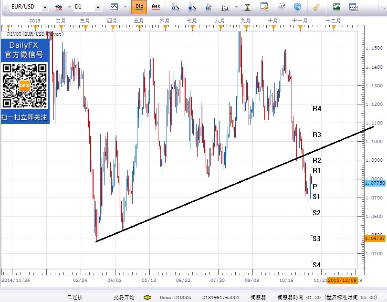Click the orange marker below 八月
Screen dimensions: 387x302
[220, 27]
